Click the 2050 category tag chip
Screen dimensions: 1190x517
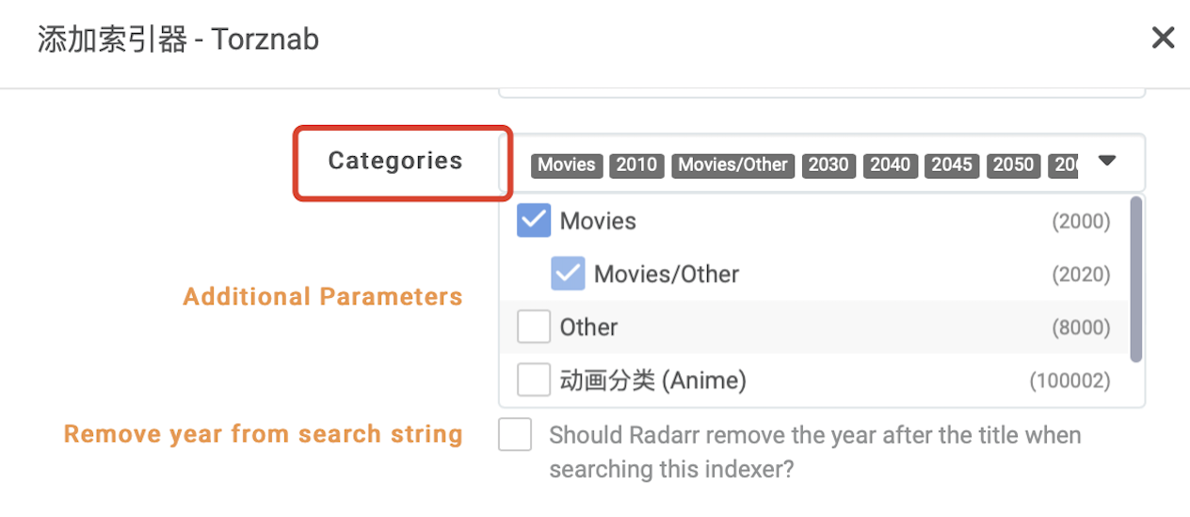tap(1014, 165)
